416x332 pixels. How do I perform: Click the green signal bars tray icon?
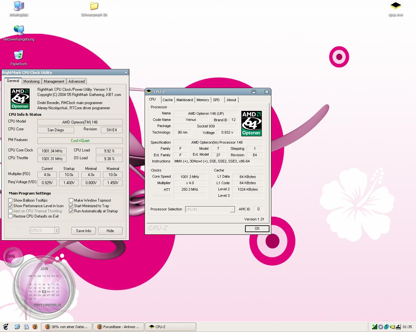375,327
